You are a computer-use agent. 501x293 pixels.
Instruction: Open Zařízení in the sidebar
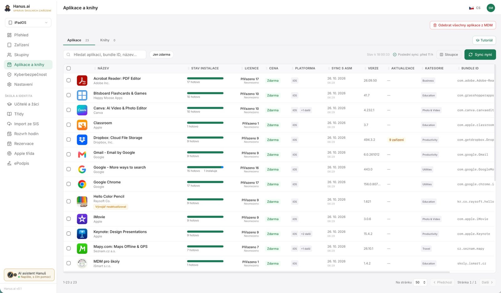tap(28, 45)
